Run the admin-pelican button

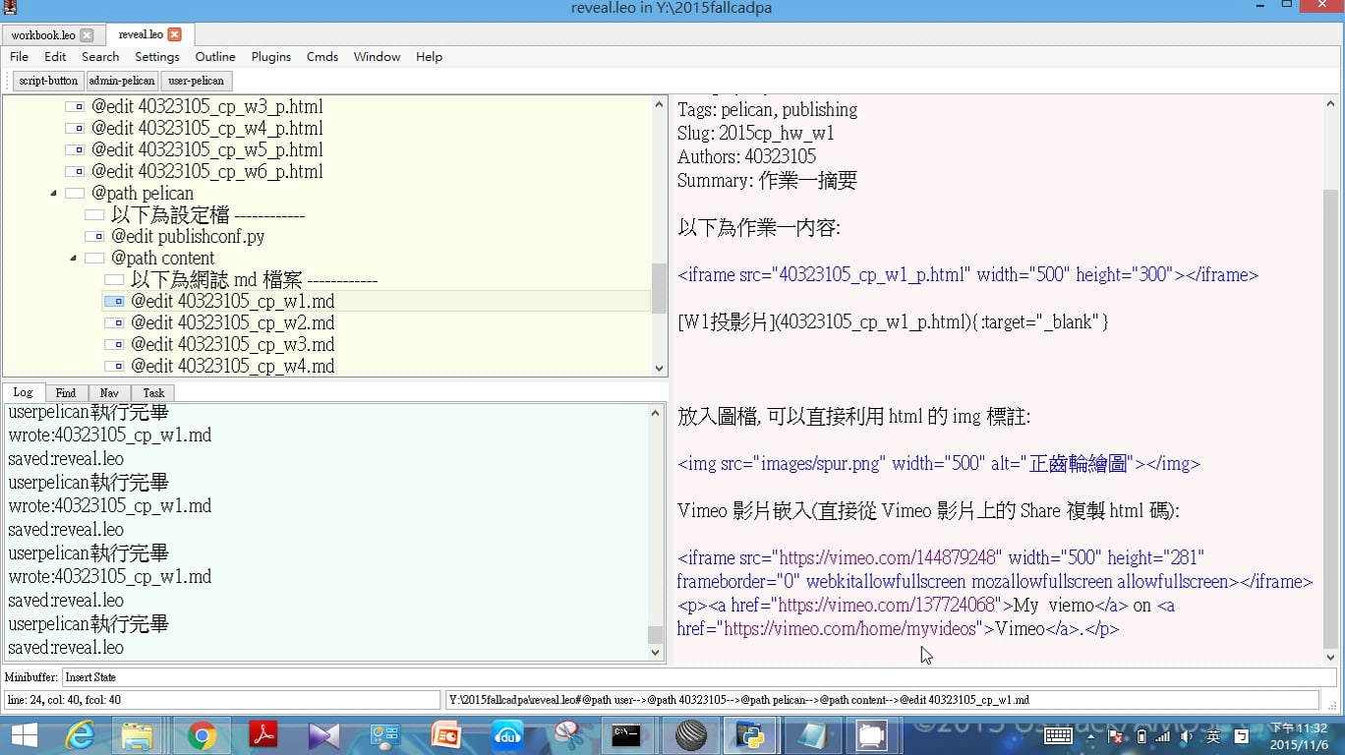click(x=122, y=81)
